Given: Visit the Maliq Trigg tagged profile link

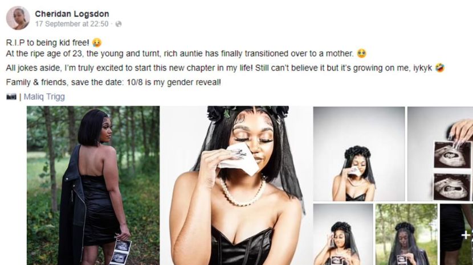Looking at the screenshot, I should point(44,97).
